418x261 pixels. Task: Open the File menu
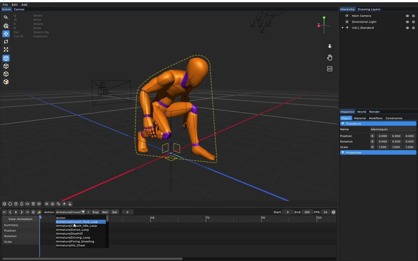5,5
